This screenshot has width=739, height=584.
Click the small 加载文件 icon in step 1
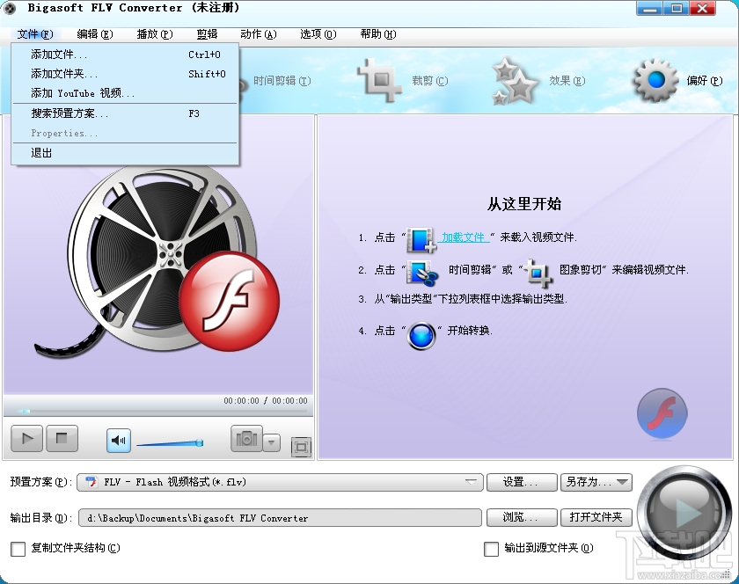tap(418, 237)
